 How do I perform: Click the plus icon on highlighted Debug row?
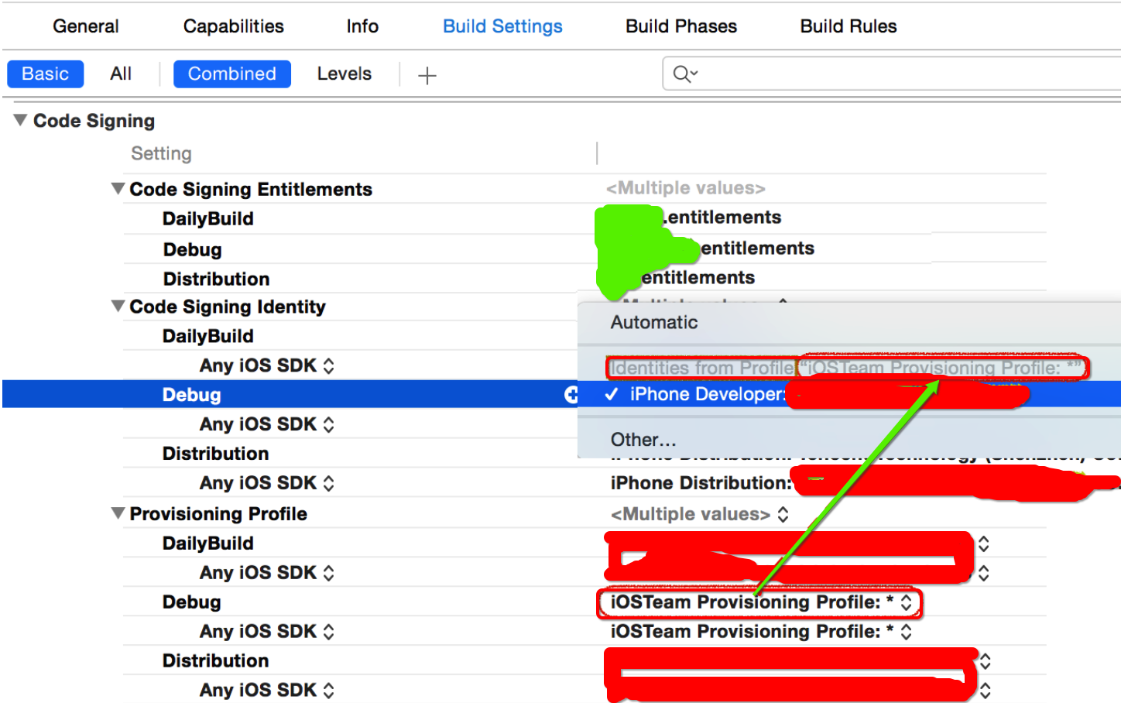(571, 395)
